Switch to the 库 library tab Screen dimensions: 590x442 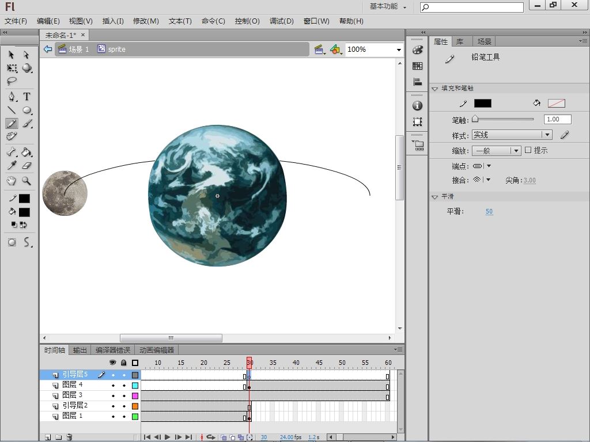pos(460,41)
